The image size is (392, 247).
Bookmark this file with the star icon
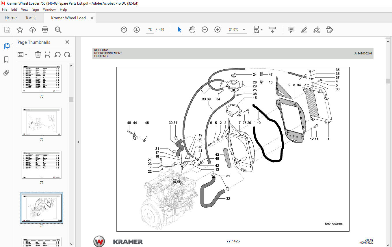[20, 30]
